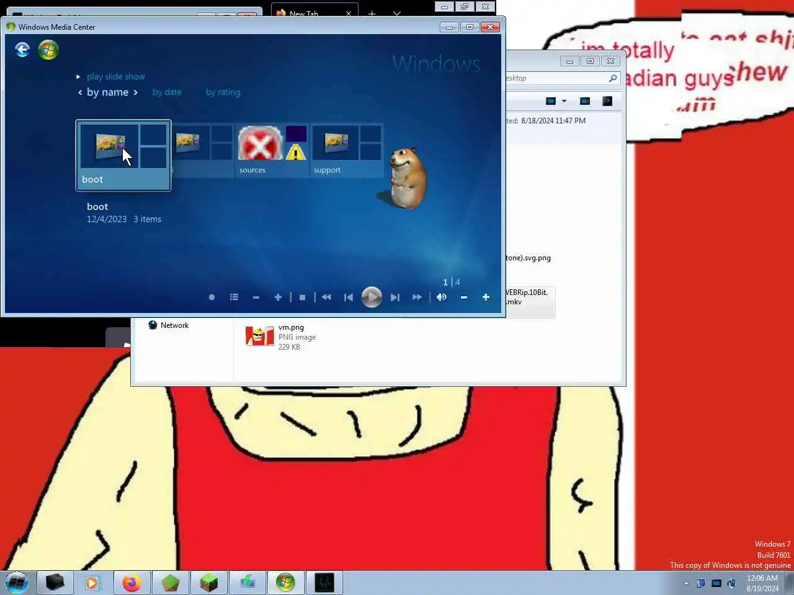
Task: Mute sound with the speaker icon
Action: tap(442, 297)
